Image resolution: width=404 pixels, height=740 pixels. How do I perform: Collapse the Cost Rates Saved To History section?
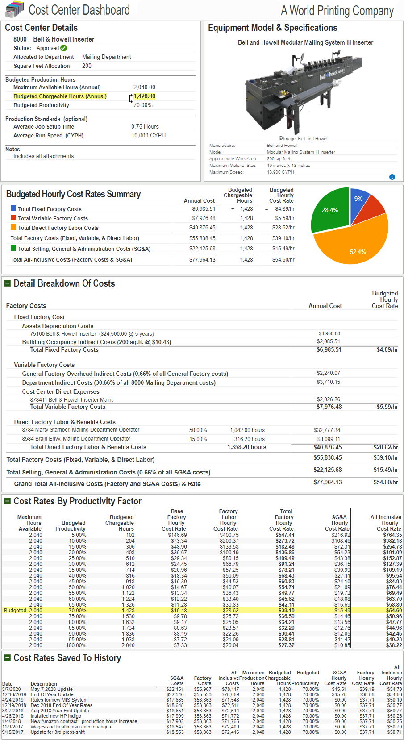[x=7, y=658]
